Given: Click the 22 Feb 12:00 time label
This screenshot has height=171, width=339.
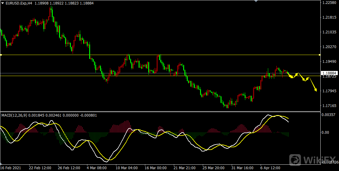Looking at the screenshot, I should [40, 168].
